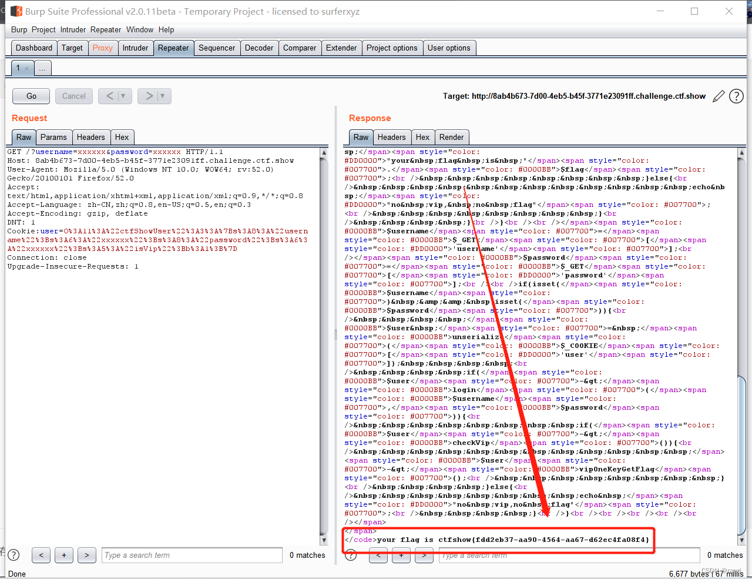Click the Cookie header line in request
The width and height of the screenshot is (752, 579).
tap(157, 240)
